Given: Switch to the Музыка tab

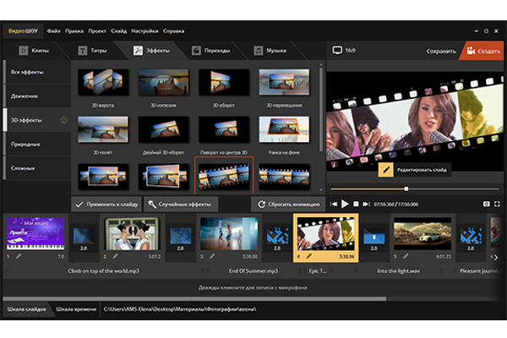Looking at the screenshot, I should (x=275, y=52).
